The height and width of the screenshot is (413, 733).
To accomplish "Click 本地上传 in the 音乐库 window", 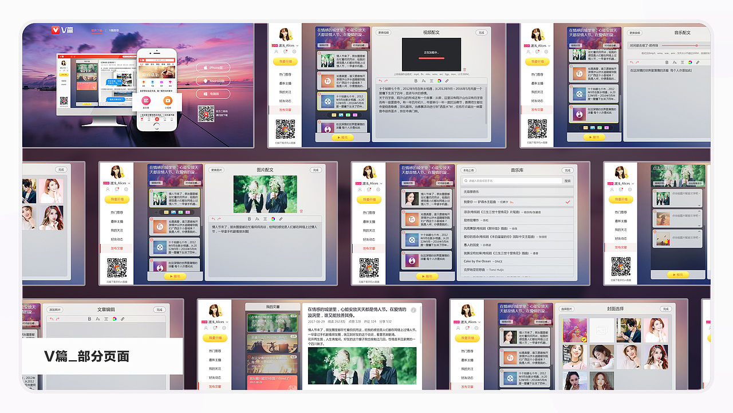I will (468, 170).
